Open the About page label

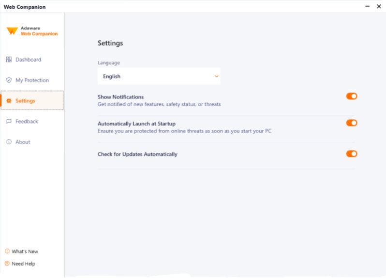click(x=23, y=142)
